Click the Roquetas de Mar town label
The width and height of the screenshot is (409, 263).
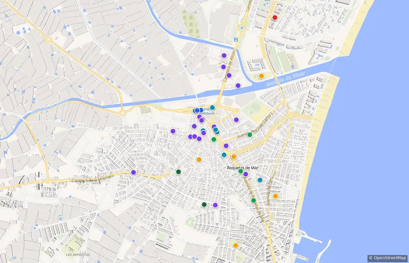click(242, 168)
